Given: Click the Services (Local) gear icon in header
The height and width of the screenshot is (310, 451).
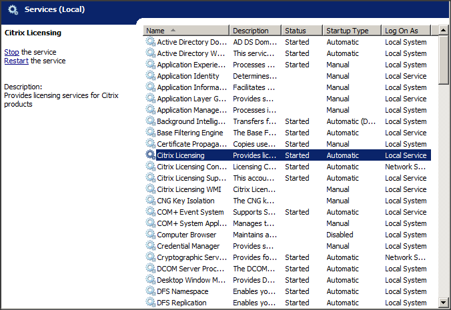Looking at the screenshot, I should point(13,9).
